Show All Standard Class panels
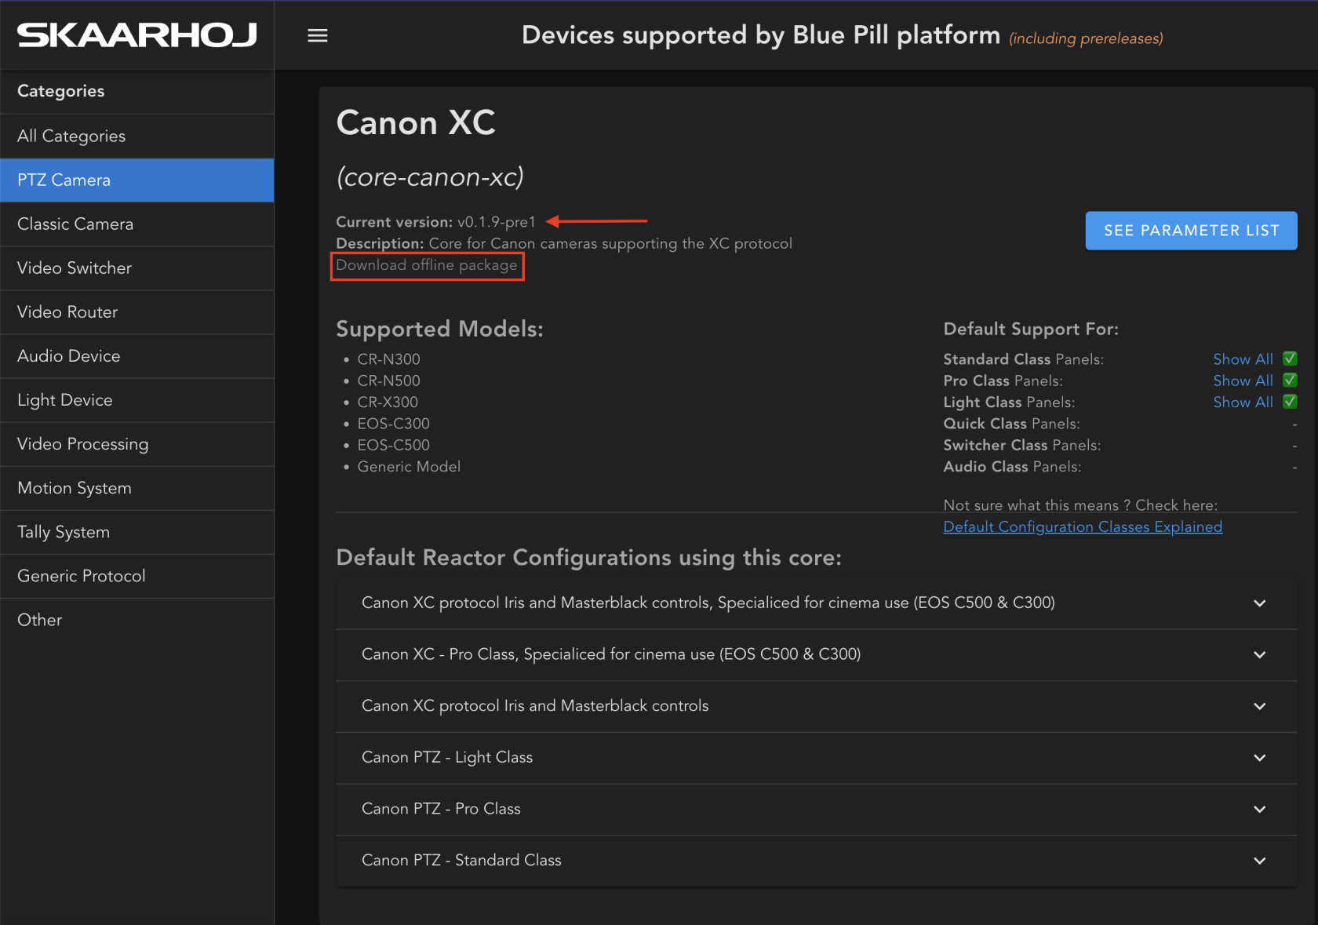Viewport: 1318px width, 925px height. click(1243, 359)
